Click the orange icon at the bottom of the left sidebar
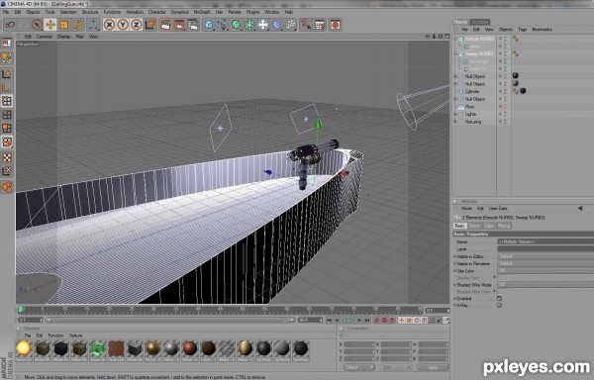The width and height of the screenshot is (594, 380). [7, 187]
